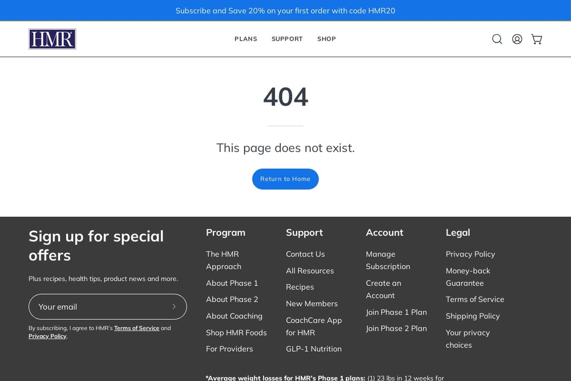Open the search icon in header
The image size is (571, 381).
coord(497,39)
